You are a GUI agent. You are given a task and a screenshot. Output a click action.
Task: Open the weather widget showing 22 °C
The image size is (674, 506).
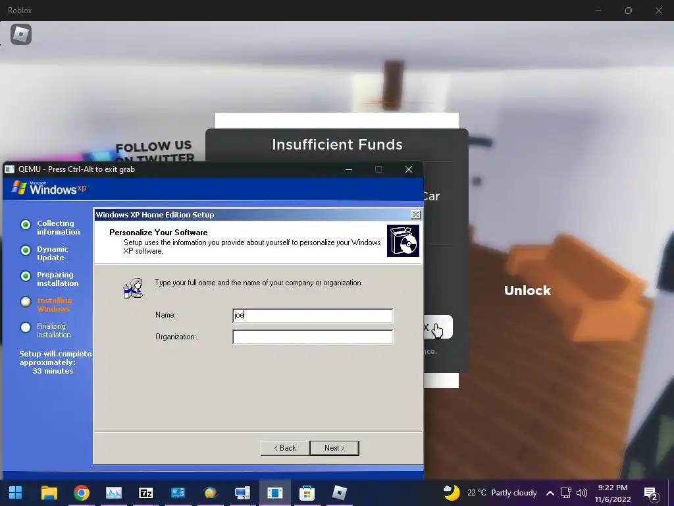(490, 493)
